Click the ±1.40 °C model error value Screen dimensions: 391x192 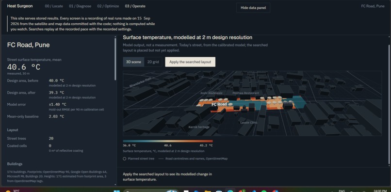coord(57,104)
